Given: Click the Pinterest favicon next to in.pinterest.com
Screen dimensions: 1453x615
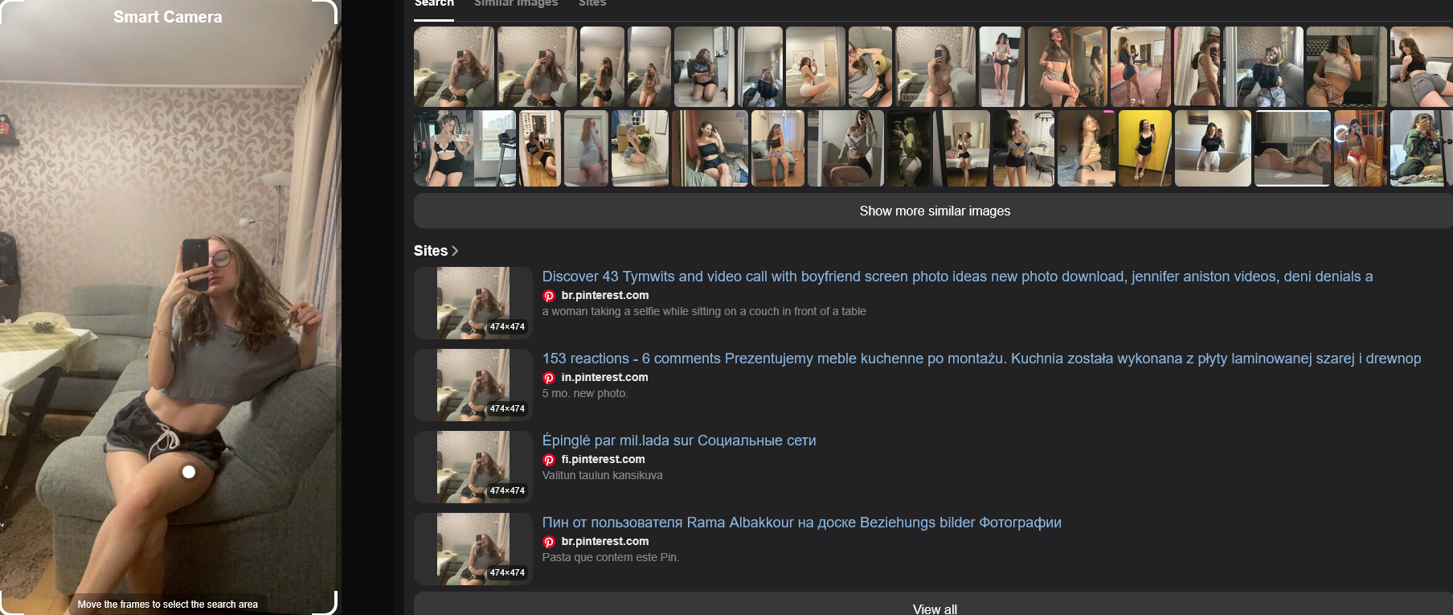Looking at the screenshot, I should 549,378.
